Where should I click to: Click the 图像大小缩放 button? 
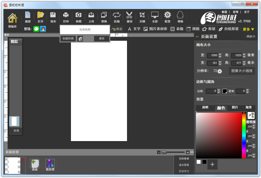[242, 71]
